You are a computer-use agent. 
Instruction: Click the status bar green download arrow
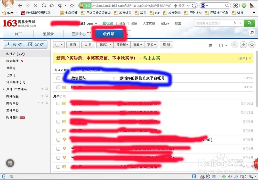click(x=224, y=177)
